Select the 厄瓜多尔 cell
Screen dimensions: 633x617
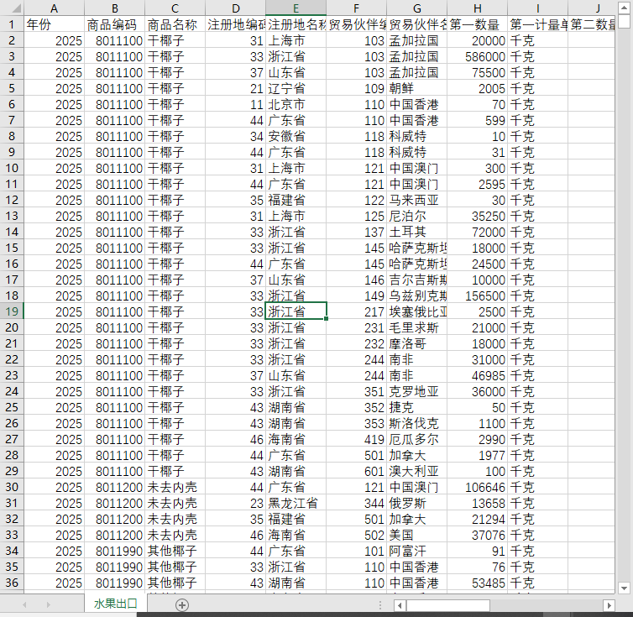(x=416, y=439)
